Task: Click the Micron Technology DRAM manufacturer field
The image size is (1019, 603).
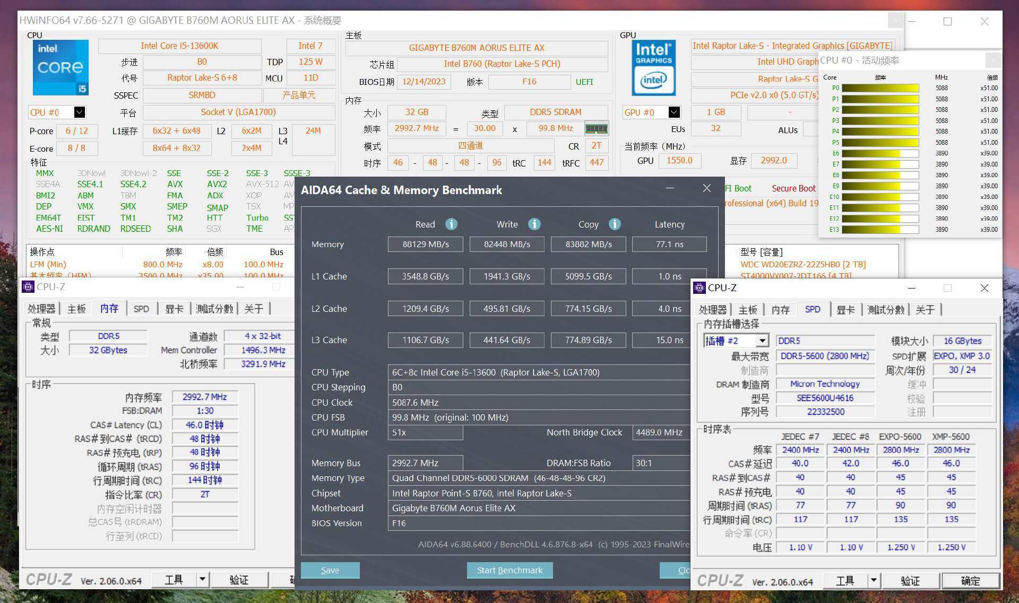Action: point(825,384)
